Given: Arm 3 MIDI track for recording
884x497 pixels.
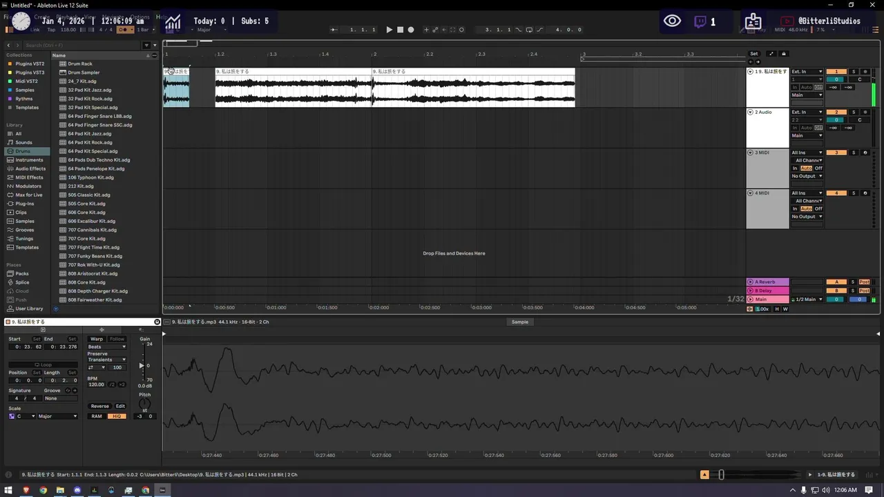Looking at the screenshot, I should (x=865, y=153).
